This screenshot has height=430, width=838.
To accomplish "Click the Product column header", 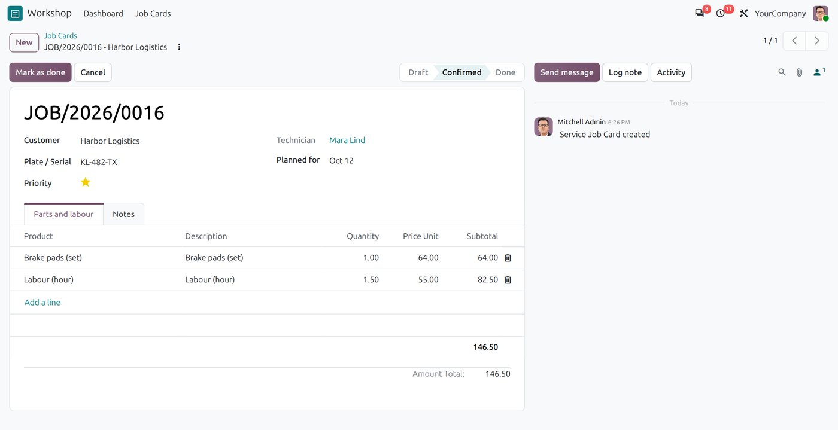I will [x=38, y=236].
